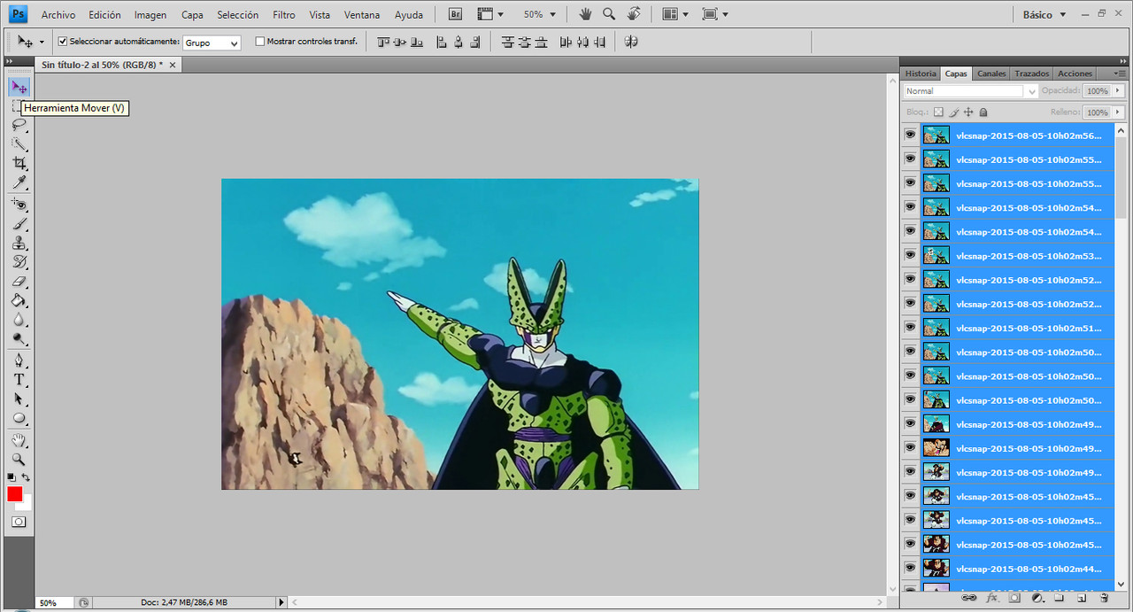Open the Opacidad slider arrow

coord(1118,91)
